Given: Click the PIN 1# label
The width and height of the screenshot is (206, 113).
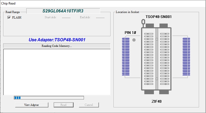Looking at the screenshot, I should pos(130,33).
